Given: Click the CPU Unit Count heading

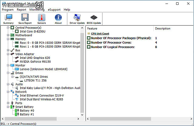Looking at the screenshot, I should click(100, 33).
